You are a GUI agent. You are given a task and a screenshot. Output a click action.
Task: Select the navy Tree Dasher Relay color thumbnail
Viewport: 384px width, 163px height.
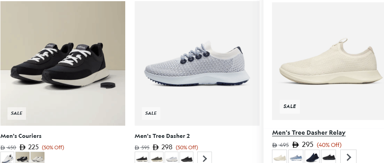pos(312,157)
